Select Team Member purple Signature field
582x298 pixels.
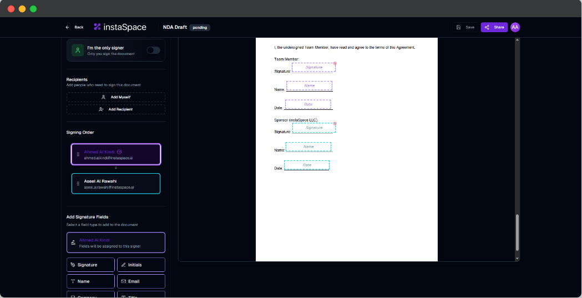[313, 67]
